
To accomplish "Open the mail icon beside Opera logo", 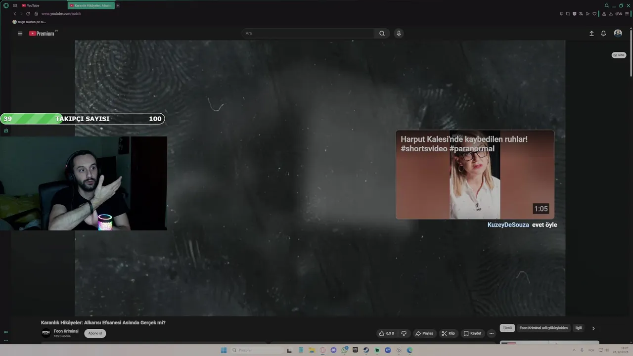I will point(15,5).
